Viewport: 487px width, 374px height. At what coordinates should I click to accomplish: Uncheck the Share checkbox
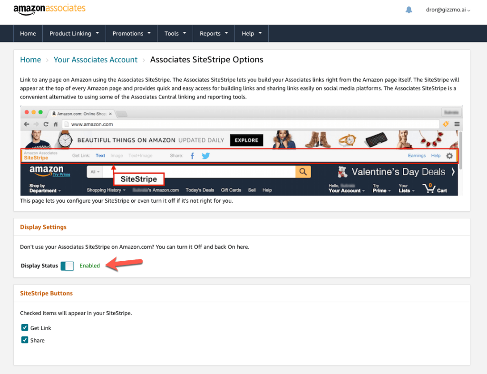pos(25,340)
